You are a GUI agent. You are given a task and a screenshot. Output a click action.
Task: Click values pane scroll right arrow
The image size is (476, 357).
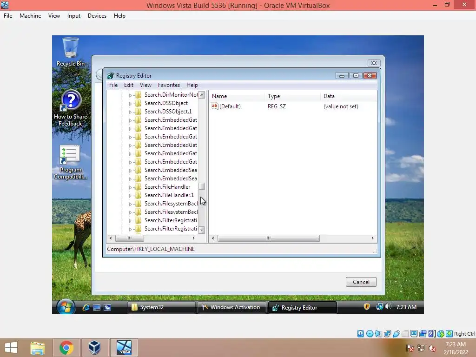tap(372, 238)
